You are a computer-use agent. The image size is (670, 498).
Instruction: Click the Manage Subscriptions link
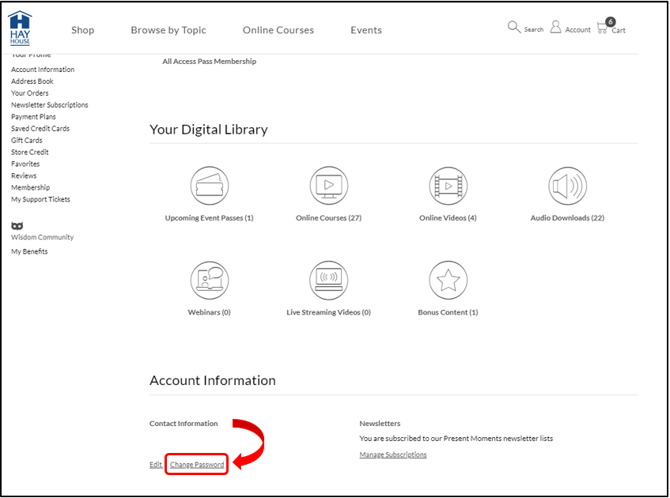(x=393, y=455)
